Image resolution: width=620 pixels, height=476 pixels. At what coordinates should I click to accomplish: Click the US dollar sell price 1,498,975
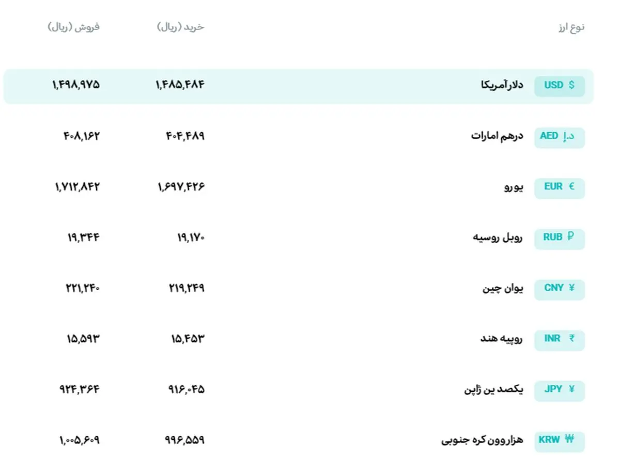pyautogui.click(x=76, y=85)
